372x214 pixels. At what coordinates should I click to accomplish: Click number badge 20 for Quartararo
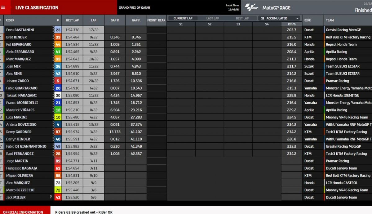click(58, 88)
